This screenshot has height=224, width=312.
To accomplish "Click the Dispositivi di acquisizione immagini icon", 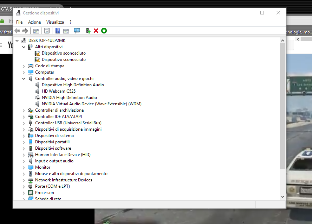I will [x=31, y=130].
